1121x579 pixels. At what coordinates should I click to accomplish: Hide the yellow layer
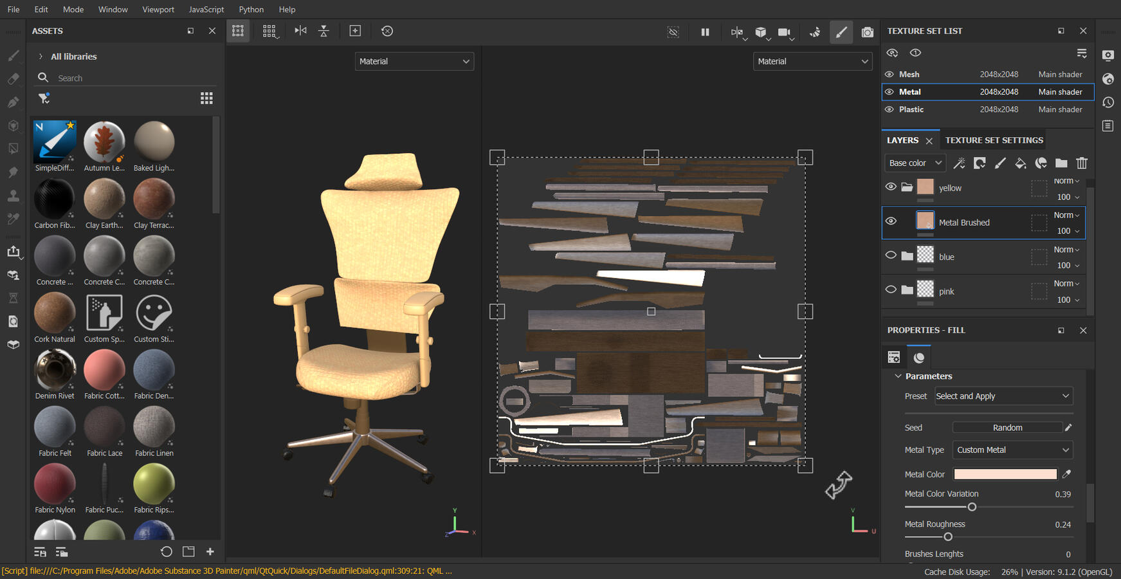click(891, 187)
